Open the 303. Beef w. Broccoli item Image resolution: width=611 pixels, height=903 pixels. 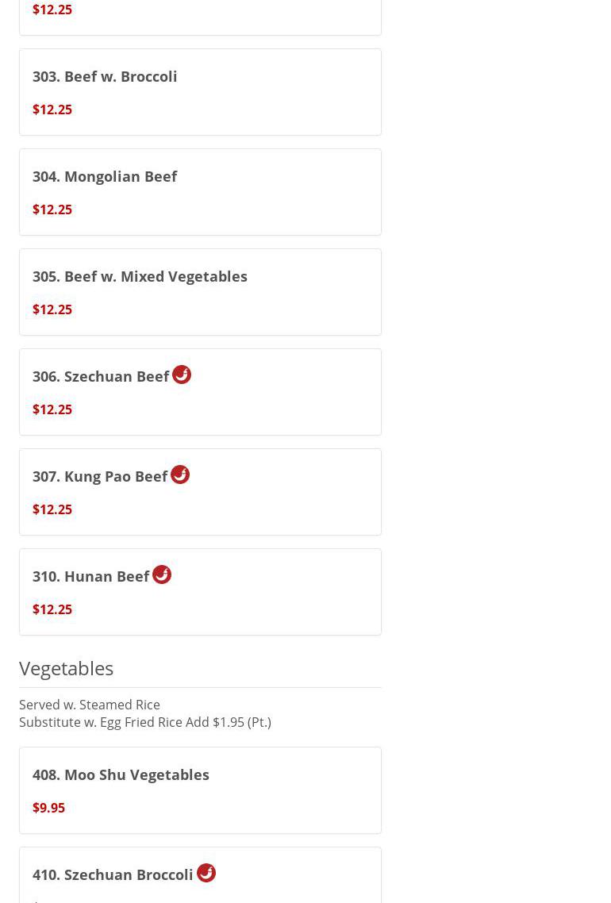[x=105, y=77]
